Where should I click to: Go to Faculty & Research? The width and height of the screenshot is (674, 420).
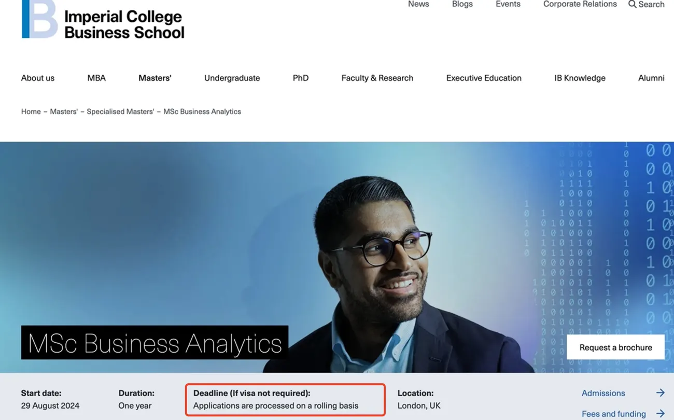(x=377, y=78)
